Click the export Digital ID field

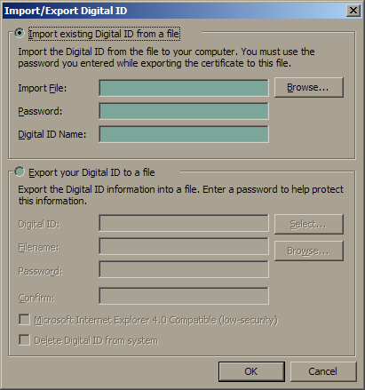point(184,223)
